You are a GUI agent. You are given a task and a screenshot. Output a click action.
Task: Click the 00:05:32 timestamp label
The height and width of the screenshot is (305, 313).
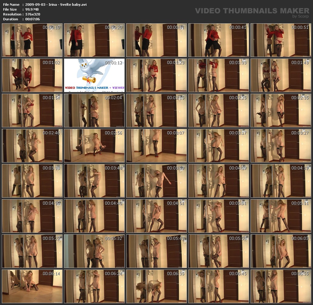tap(113, 238)
